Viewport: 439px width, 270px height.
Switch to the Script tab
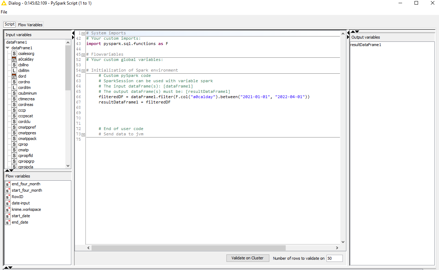pyautogui.click(x=10, y=24)
